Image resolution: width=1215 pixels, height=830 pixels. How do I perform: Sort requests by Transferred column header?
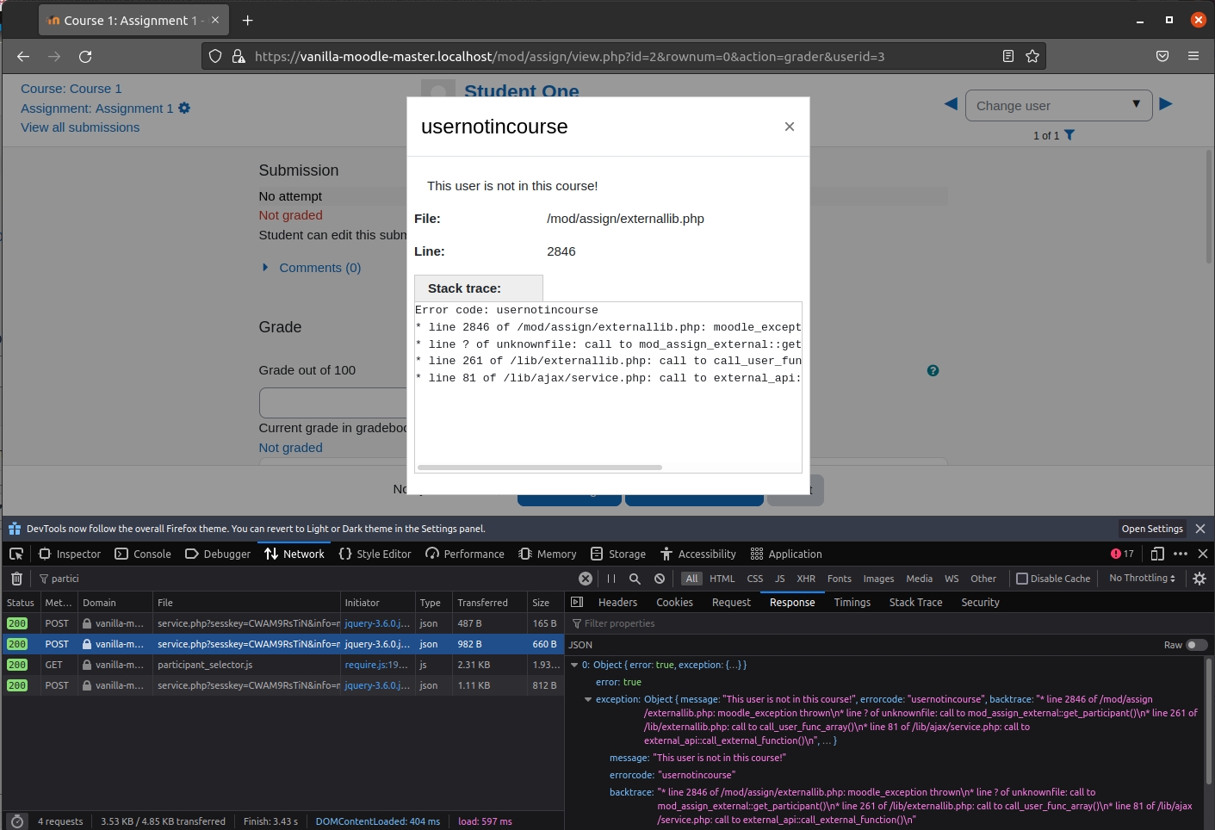click(x=490, y=603)
